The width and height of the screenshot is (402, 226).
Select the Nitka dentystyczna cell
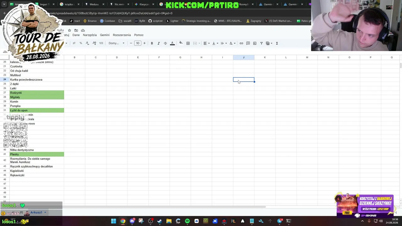pyautogui.click(x=37, y=150)
